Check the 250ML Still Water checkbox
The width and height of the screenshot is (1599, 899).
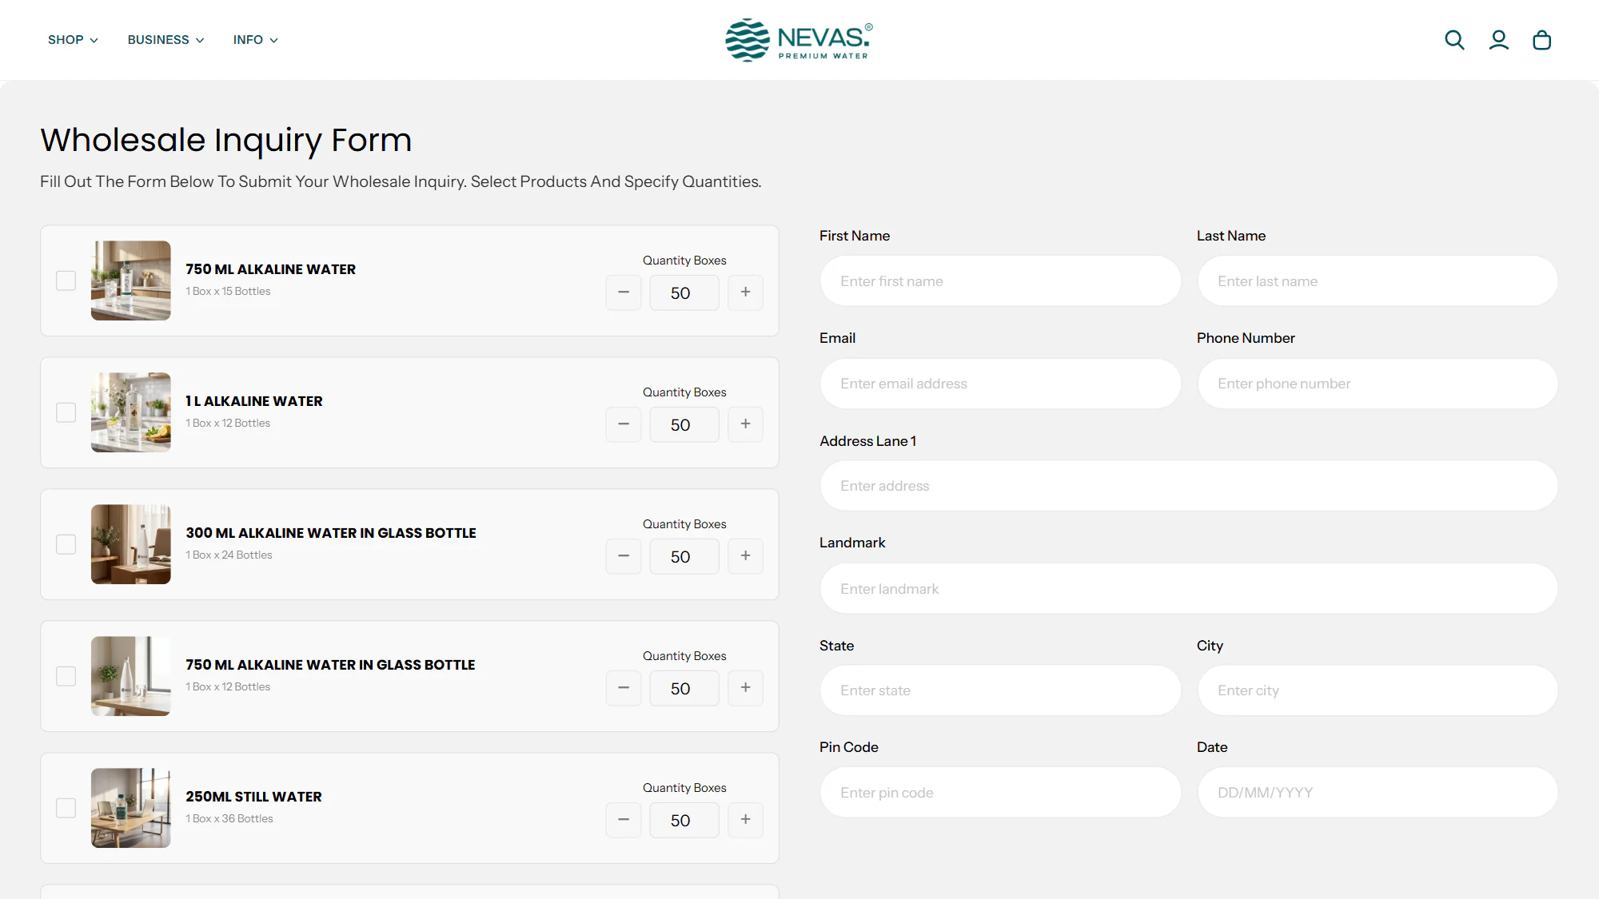[x=66, y=808]
